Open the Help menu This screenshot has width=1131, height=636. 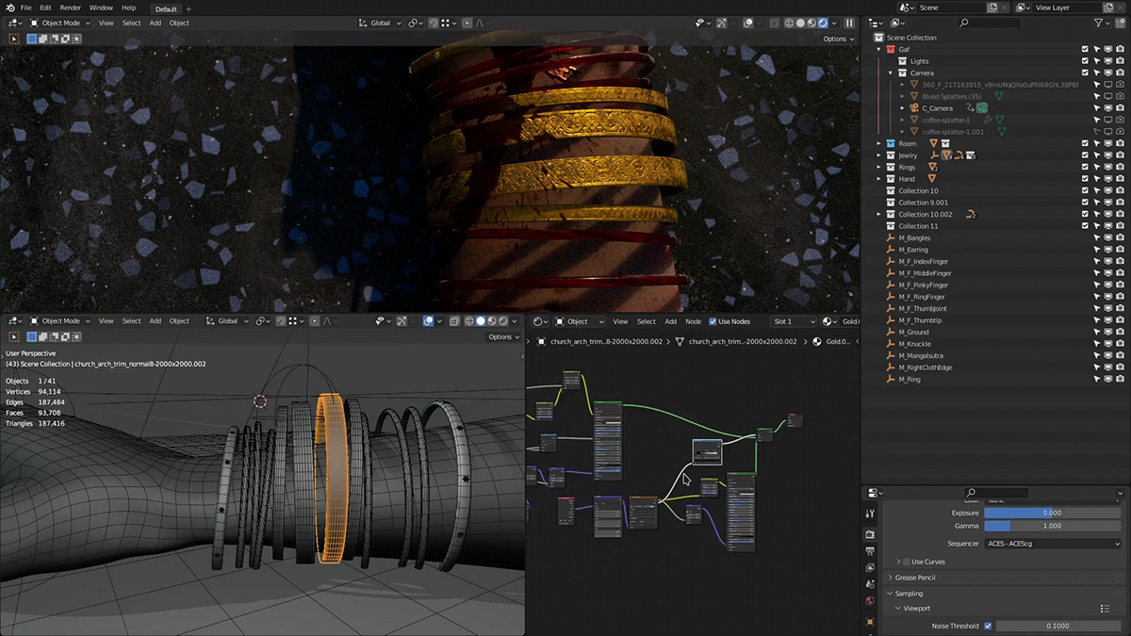tap(128, 8)
